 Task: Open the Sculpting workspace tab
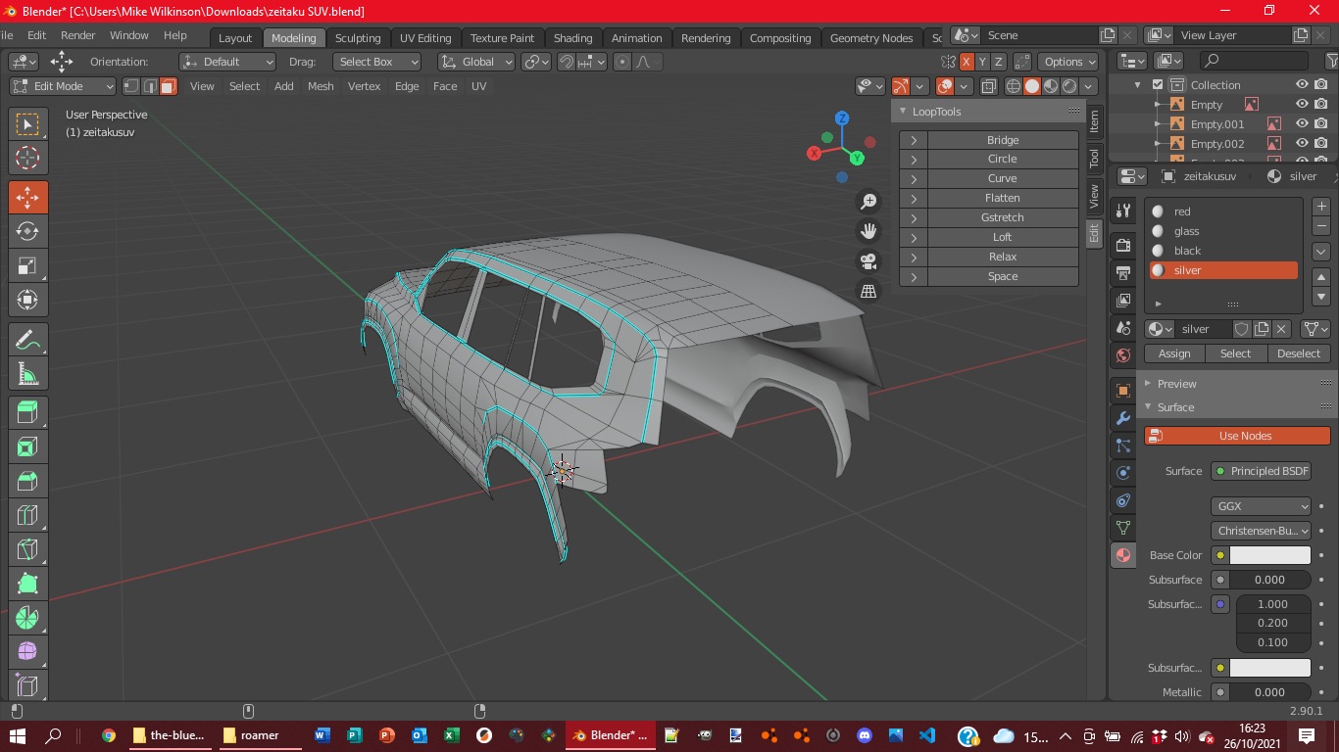pyautogui.click(x=358, y=38)
